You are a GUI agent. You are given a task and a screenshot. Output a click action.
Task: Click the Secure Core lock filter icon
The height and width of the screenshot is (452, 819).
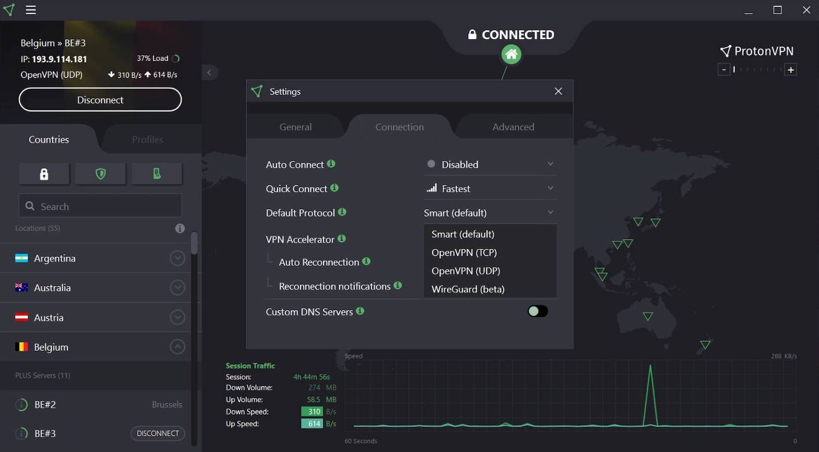click(44, 173)
